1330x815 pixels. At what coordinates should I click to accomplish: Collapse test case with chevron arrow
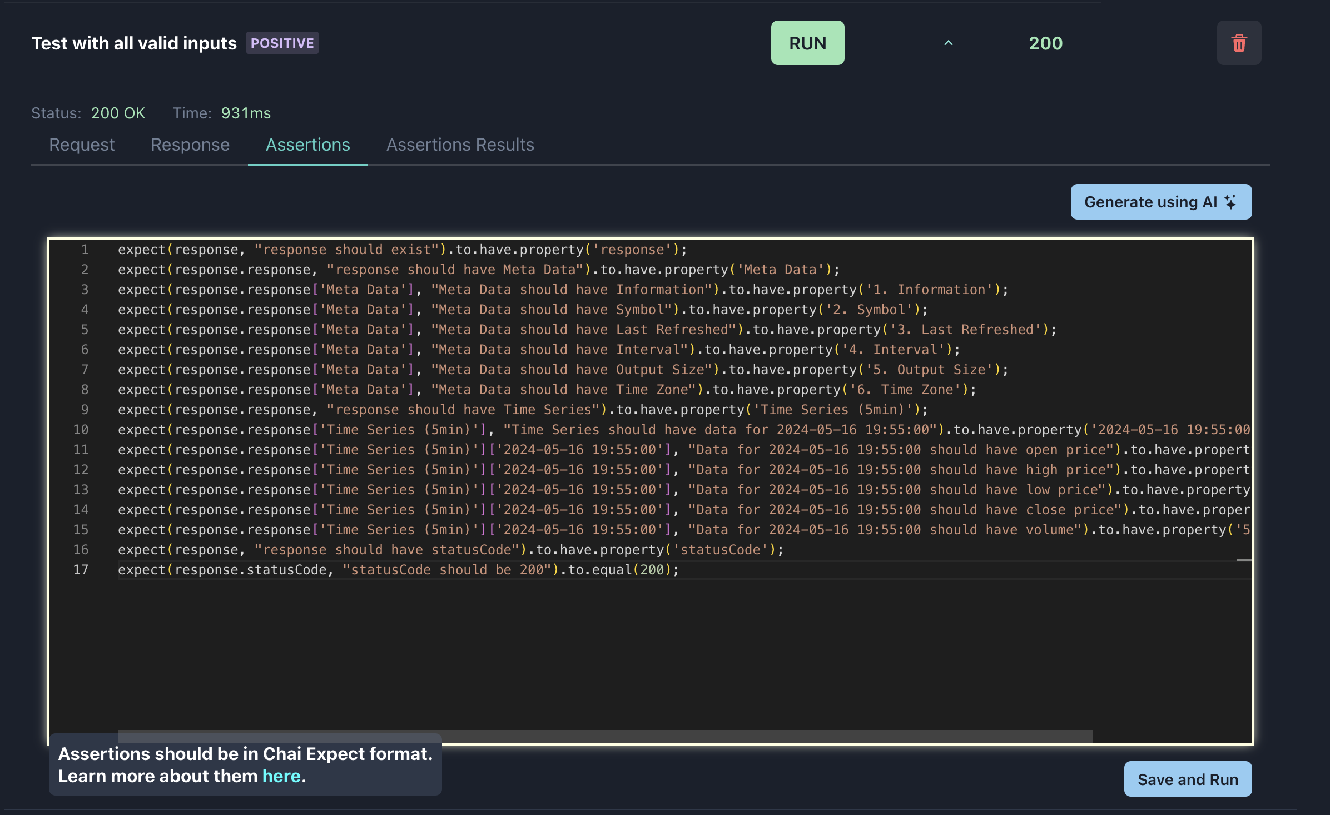click(x=949, y=43)
